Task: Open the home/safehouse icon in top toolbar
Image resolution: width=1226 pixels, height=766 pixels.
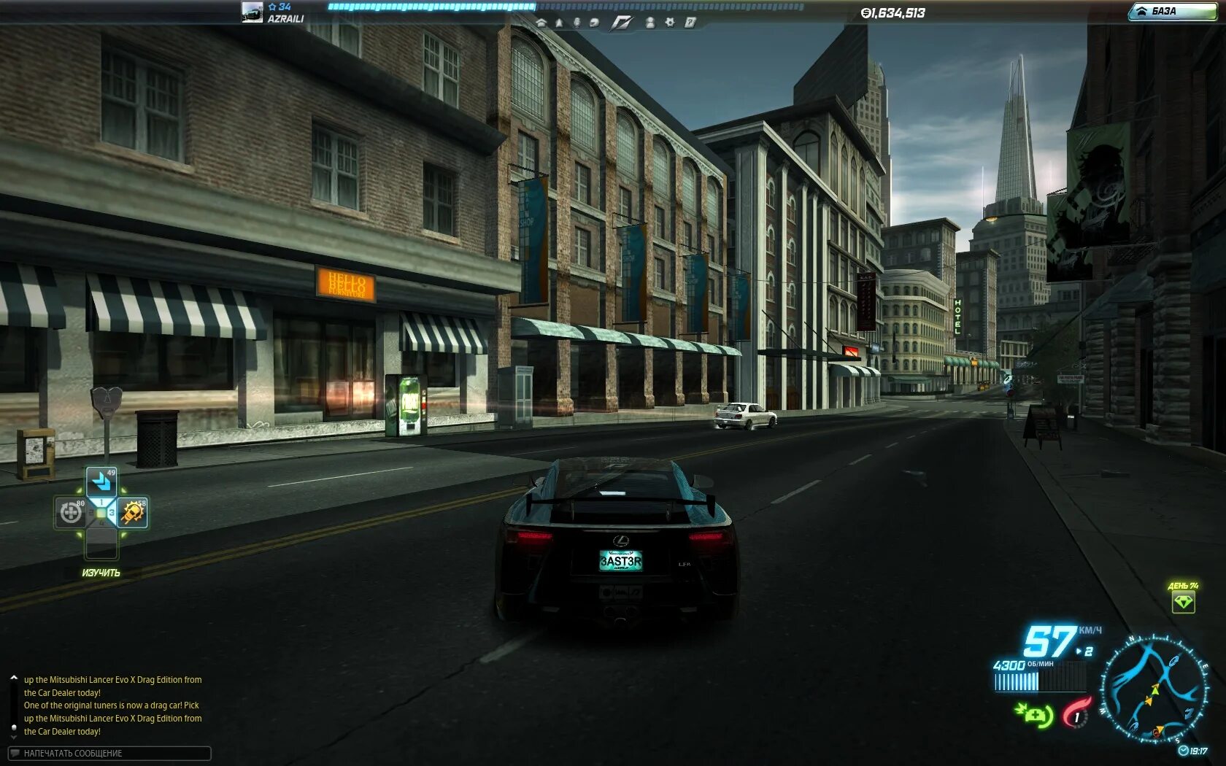Action: pos(541,23)
